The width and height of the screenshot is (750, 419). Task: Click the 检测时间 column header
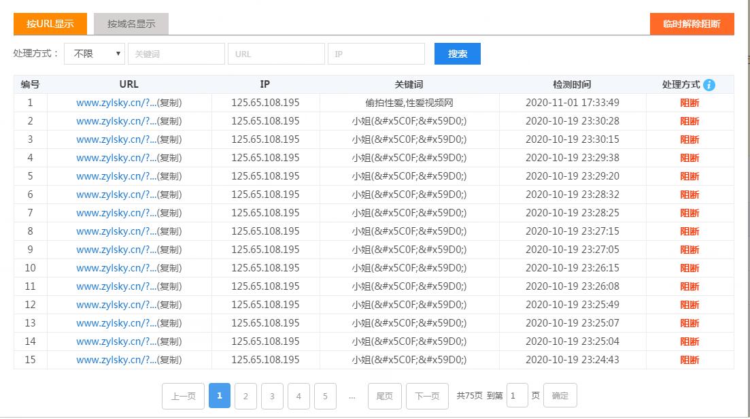coord(572,84)
